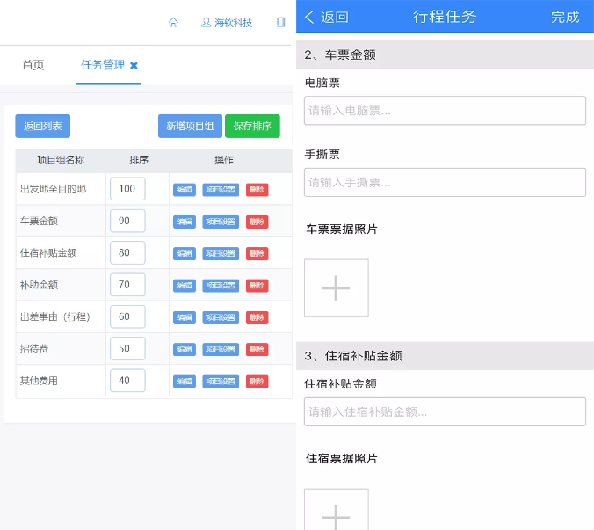This screenshot has height=530, width=594.
Task: Click the sort field showing 80
Action: [127, 252]
